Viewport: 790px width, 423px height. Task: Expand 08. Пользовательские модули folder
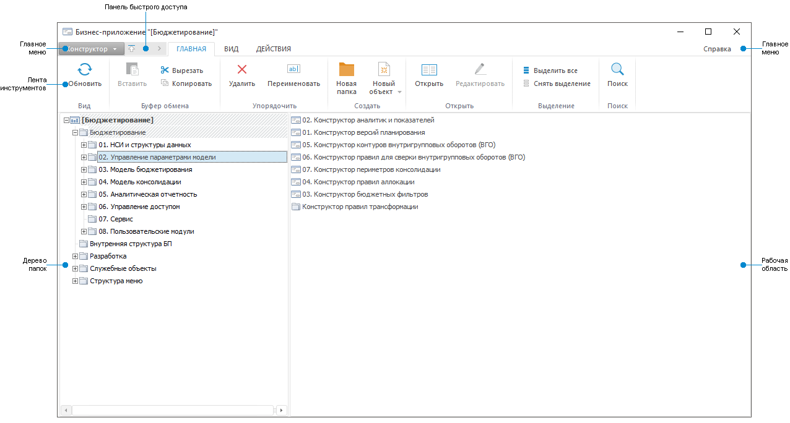(x=84, y=231)
